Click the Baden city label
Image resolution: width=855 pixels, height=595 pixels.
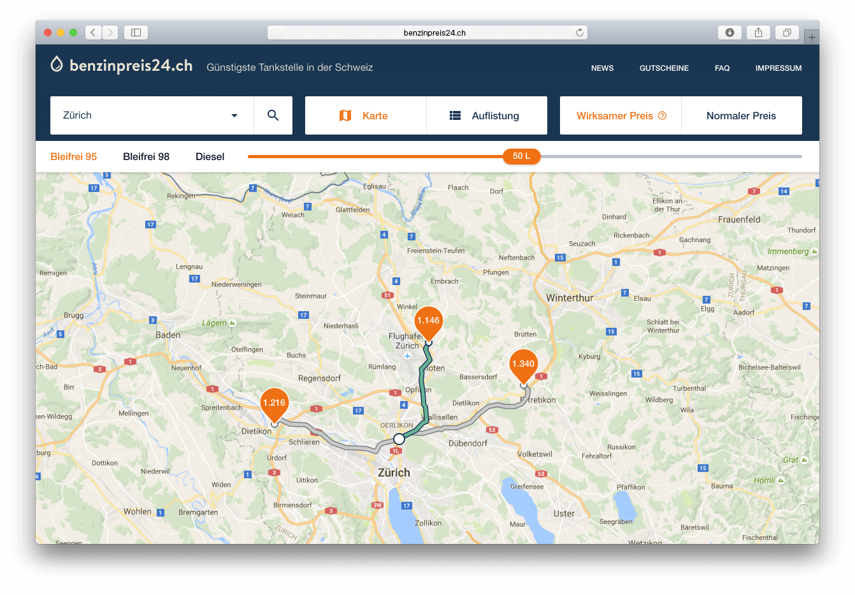pyautogui.click(x=168, y=335)
